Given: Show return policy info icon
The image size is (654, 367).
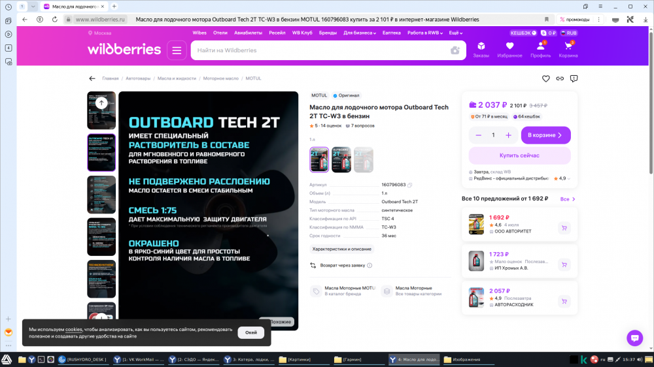Looking at the screenshot, I should pos(370,265).
